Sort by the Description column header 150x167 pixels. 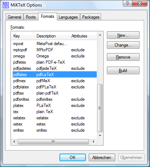click(x=51, y=36)
